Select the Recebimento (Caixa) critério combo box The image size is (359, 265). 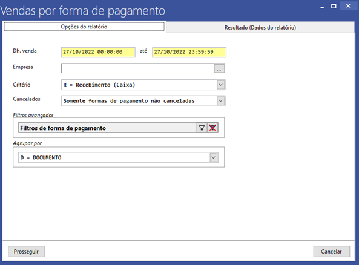[143, 85]
